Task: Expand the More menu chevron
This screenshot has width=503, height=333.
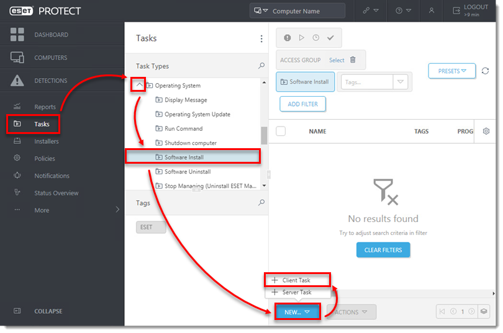Action: 117,210
